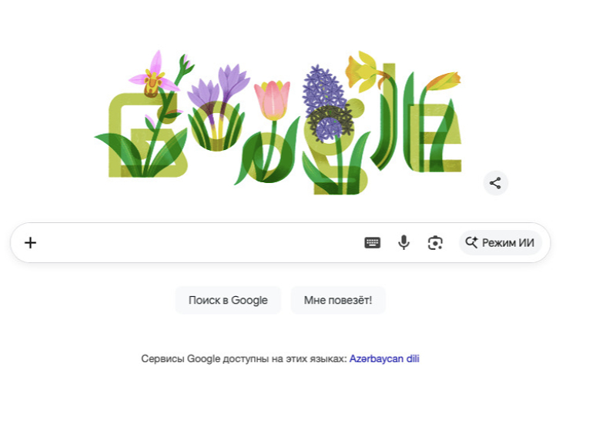Open the on-screen keyboard icon
This screenshot has height=443, width=616.
tap(372, 242)
